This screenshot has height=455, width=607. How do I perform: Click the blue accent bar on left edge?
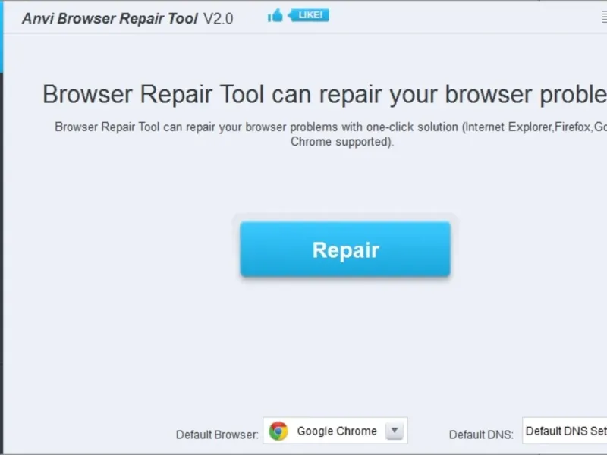pos(2,36)
